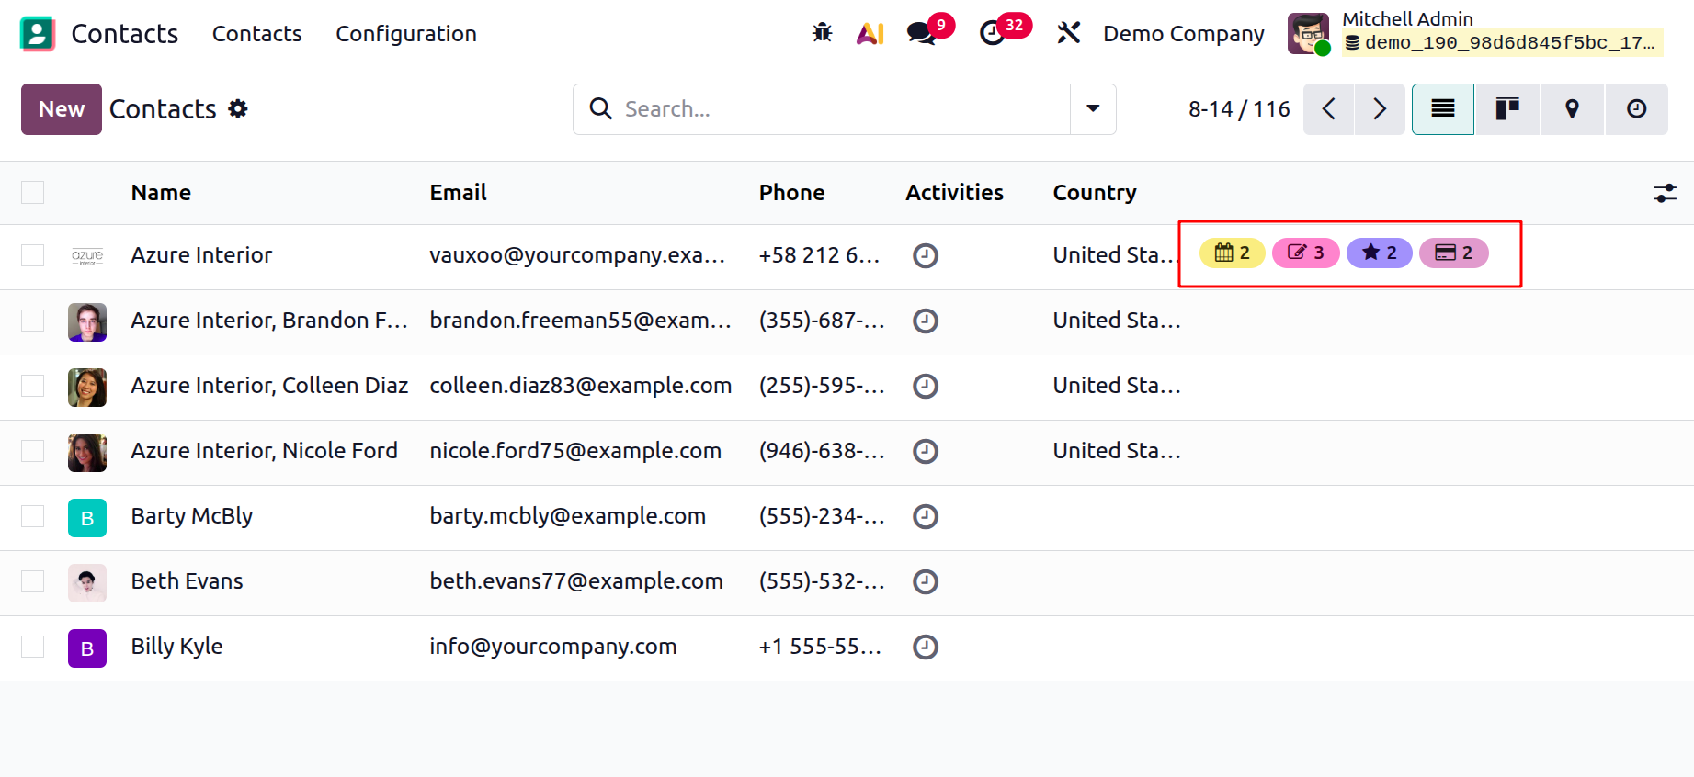
Task: Go to next page of contacts
Action: coord(1379,109)
